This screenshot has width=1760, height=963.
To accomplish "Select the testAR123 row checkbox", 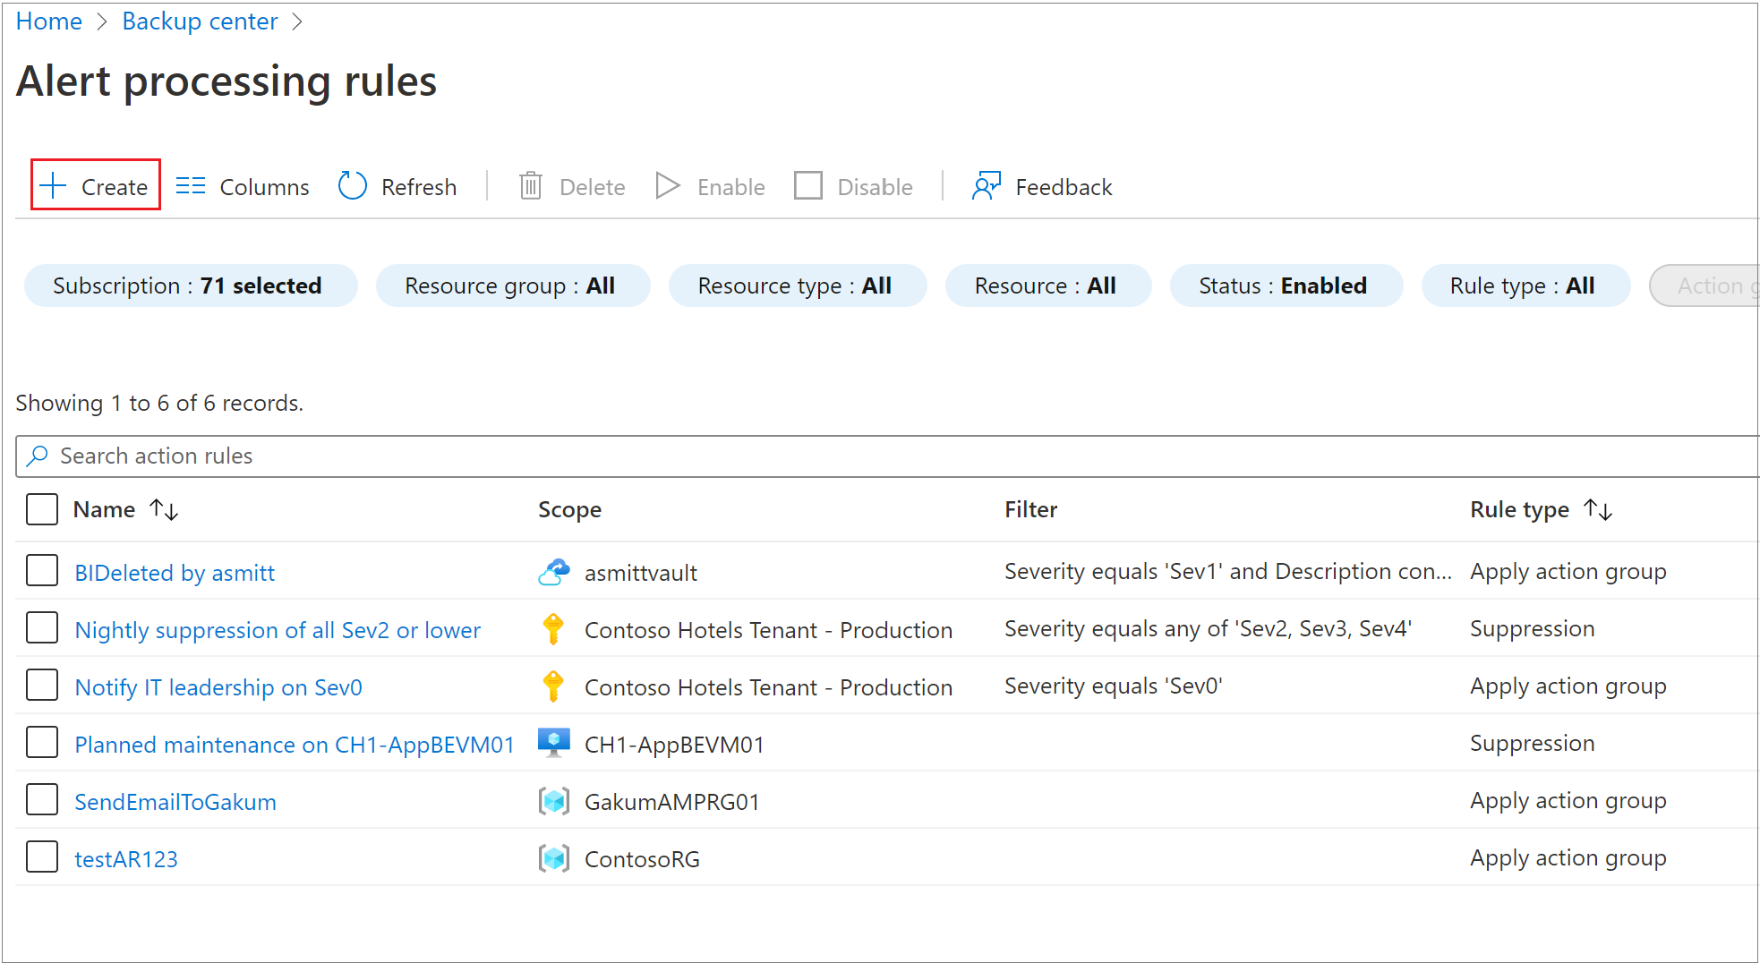I will click(42, 857).
